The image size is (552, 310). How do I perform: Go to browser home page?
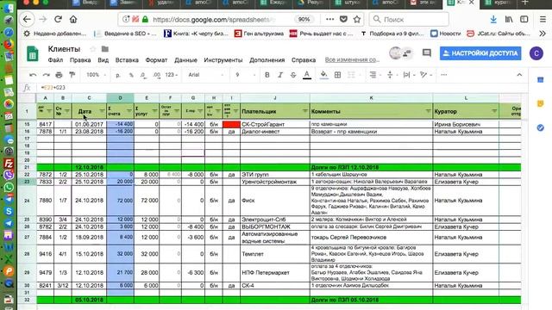[73, 19]
